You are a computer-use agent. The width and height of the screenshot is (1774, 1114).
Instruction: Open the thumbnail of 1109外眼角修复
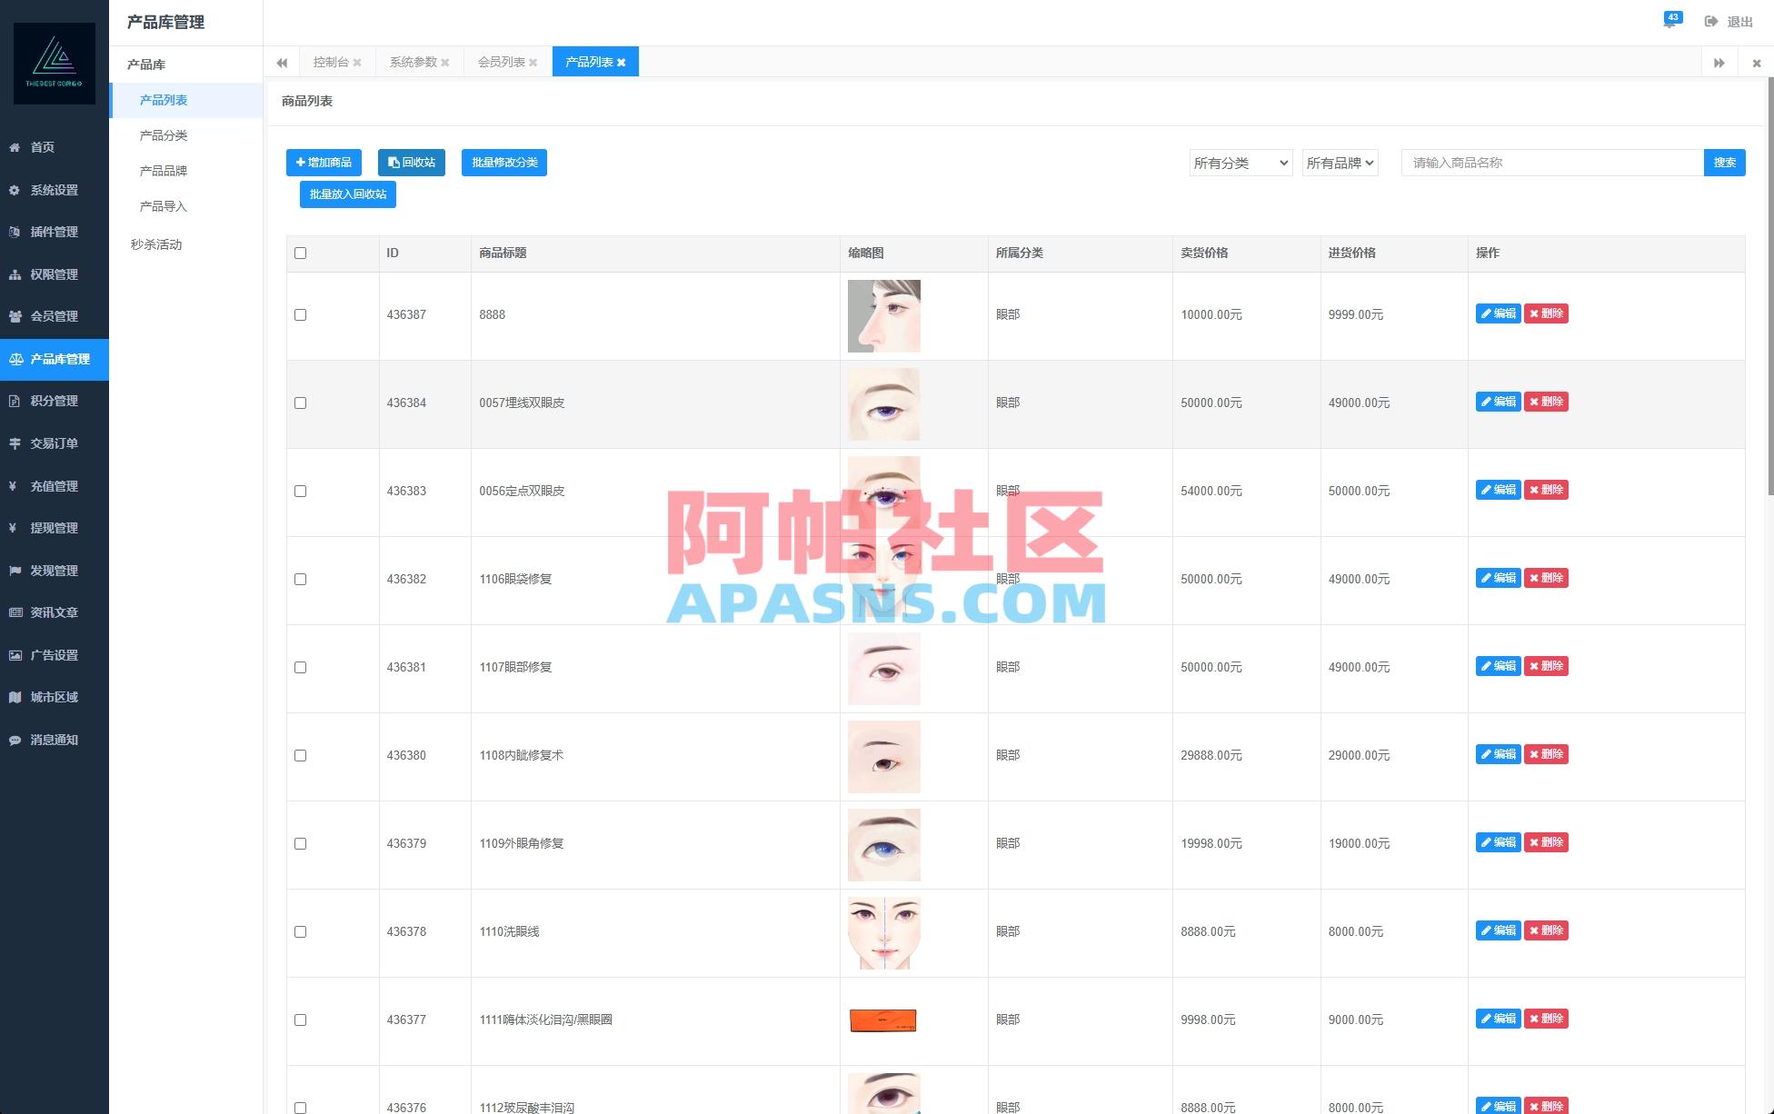point(883,844)
